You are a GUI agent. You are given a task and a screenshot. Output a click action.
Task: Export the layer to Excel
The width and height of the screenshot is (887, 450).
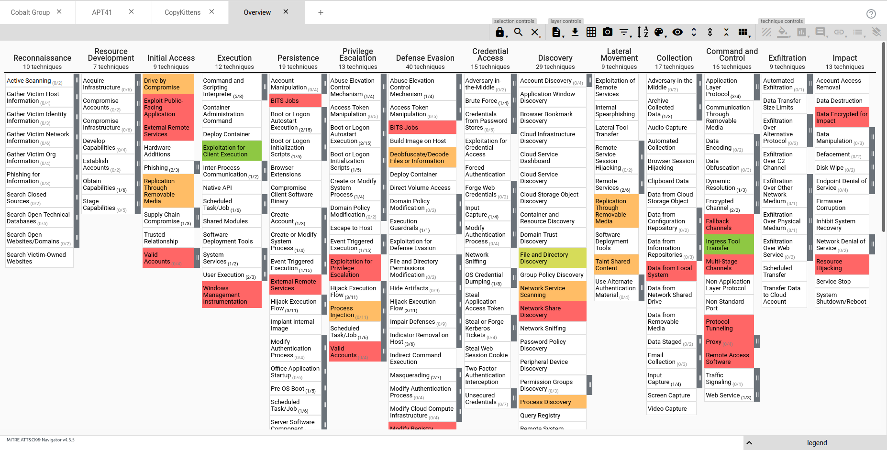[591, 32]
